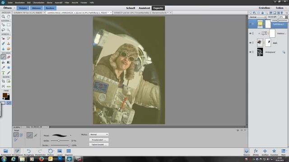Open the Organizer button

click(x=69, y=152)
